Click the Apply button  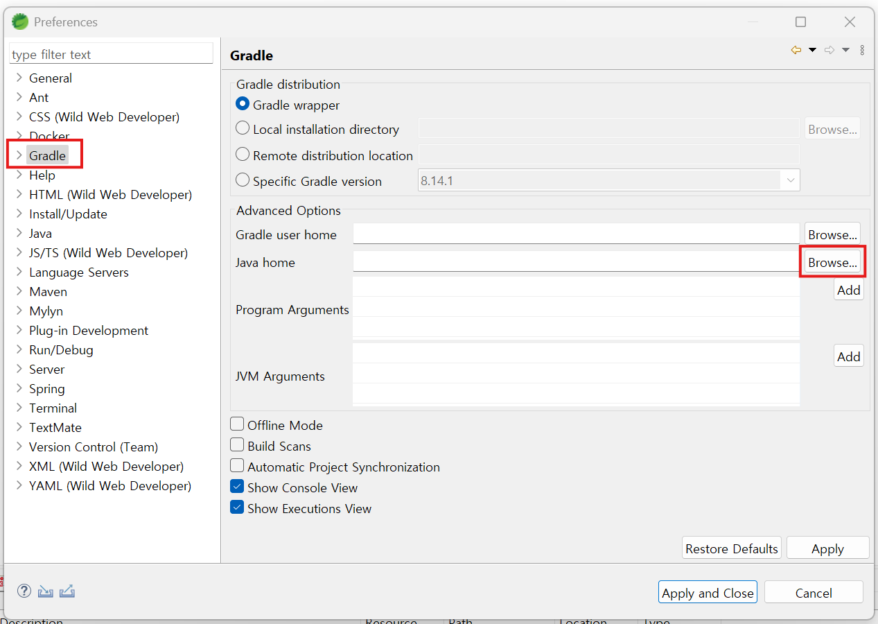[x=827, y=548]
